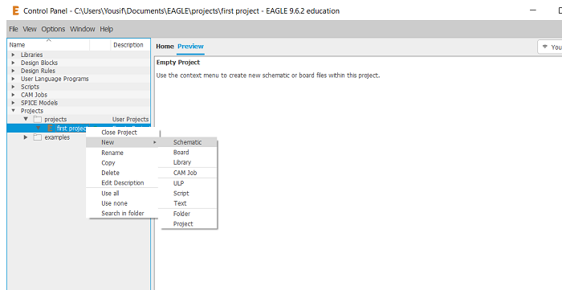Select the Design Blocks row
The width and height of the screenshot is (562, 290).
pos(79,63)
